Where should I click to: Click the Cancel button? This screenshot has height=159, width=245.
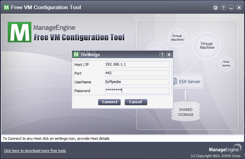click(x=136, y=102)
